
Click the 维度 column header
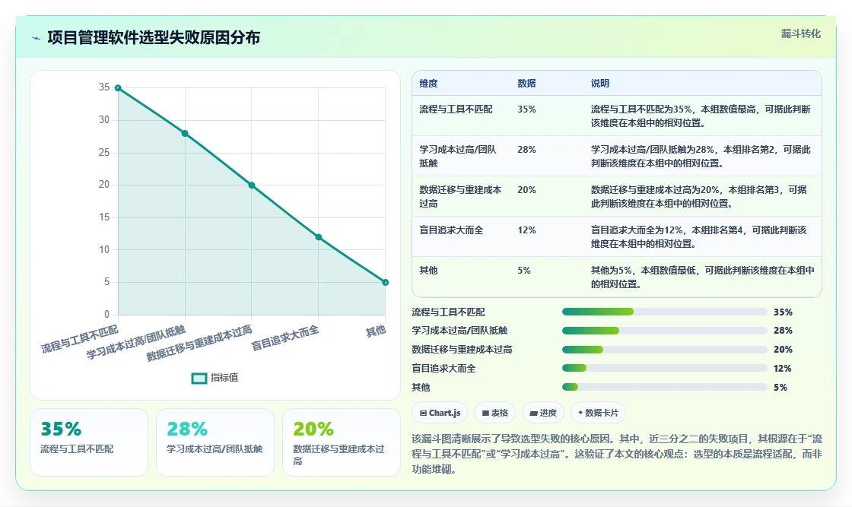click(x=428, y=83)
